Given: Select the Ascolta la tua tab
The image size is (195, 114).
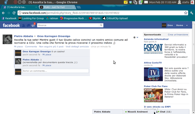Looking at the screenshot, I should [20, 7].
